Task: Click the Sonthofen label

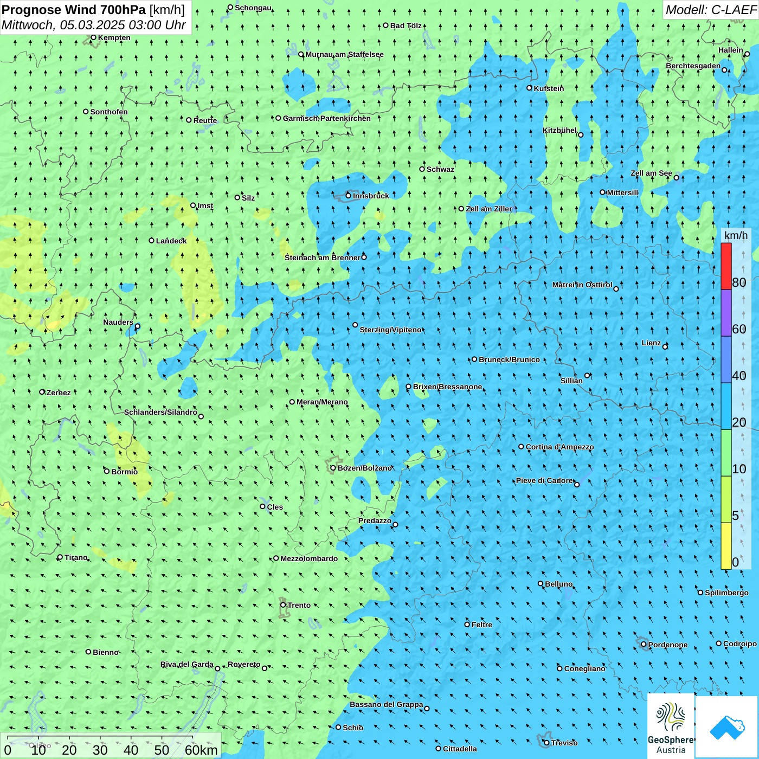Action: [x=109, y=112]
